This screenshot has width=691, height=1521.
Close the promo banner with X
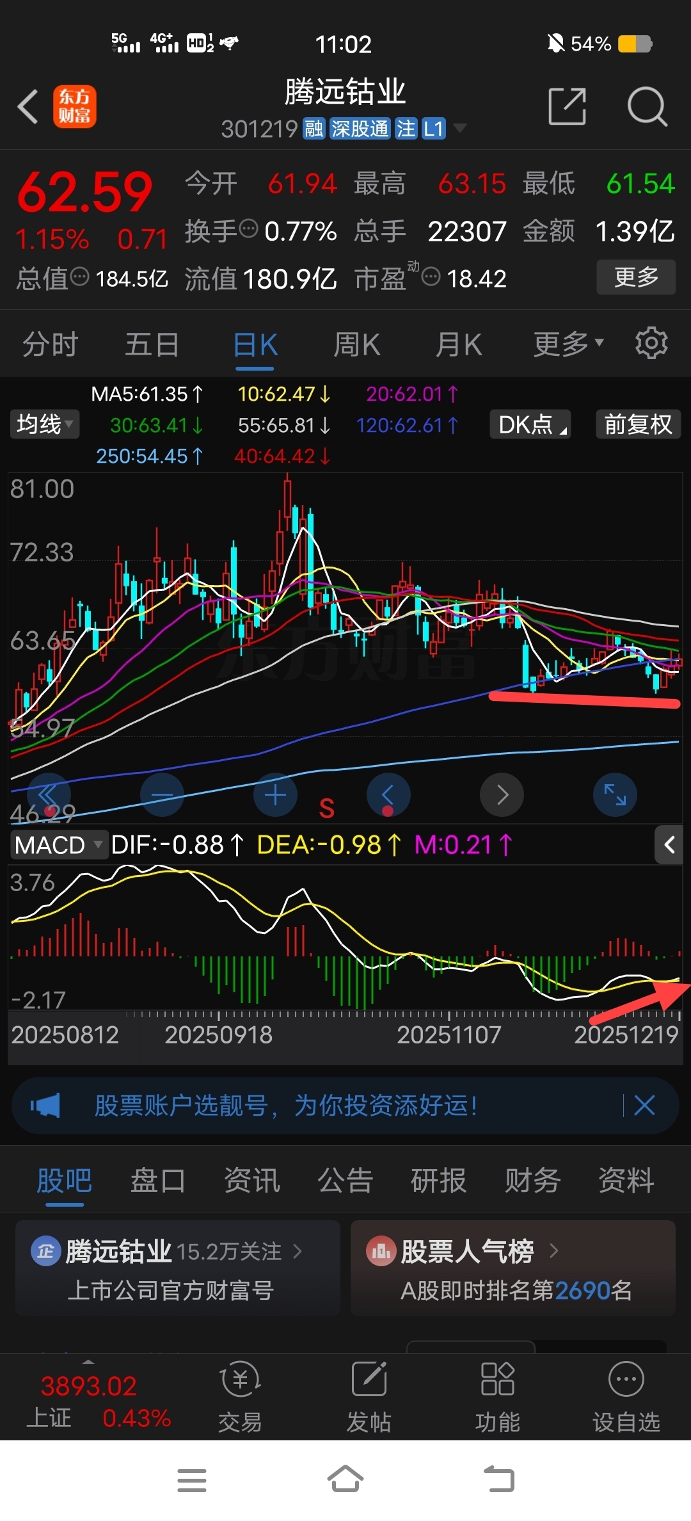coord(644,1105)
